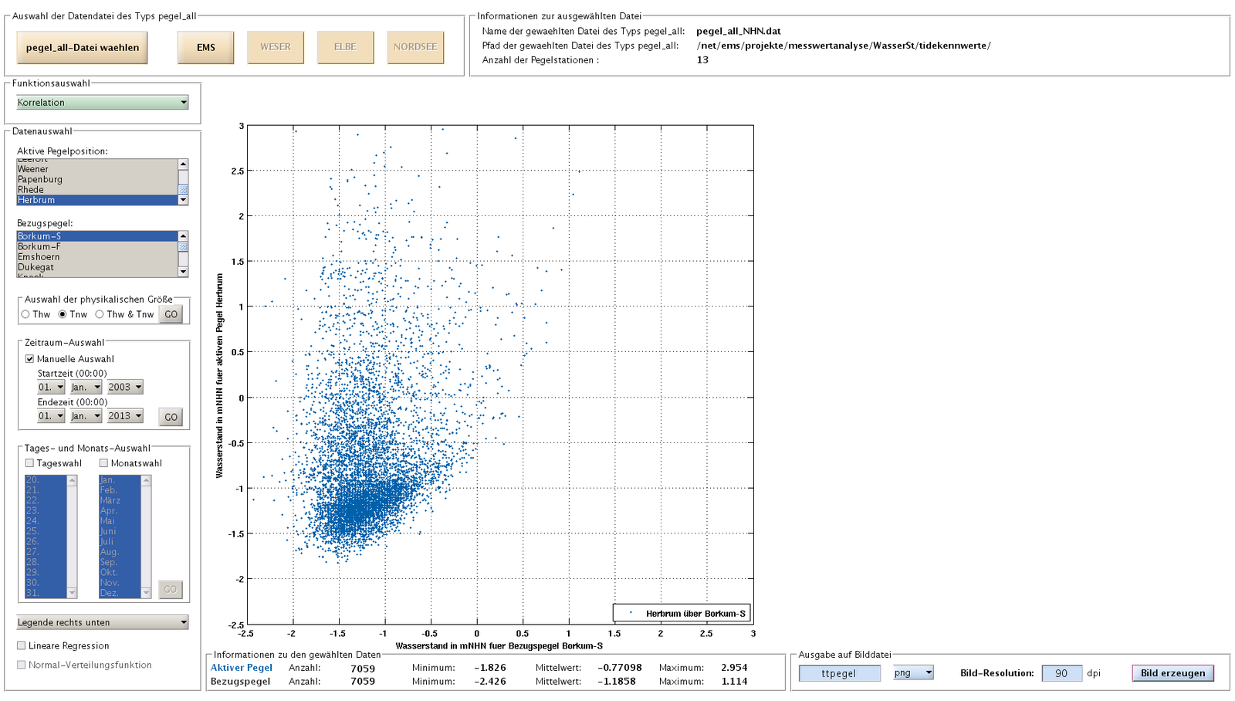Open the Korrelation function dropdown
Viewport: 1235px width, 701px height.
[103, 102]
